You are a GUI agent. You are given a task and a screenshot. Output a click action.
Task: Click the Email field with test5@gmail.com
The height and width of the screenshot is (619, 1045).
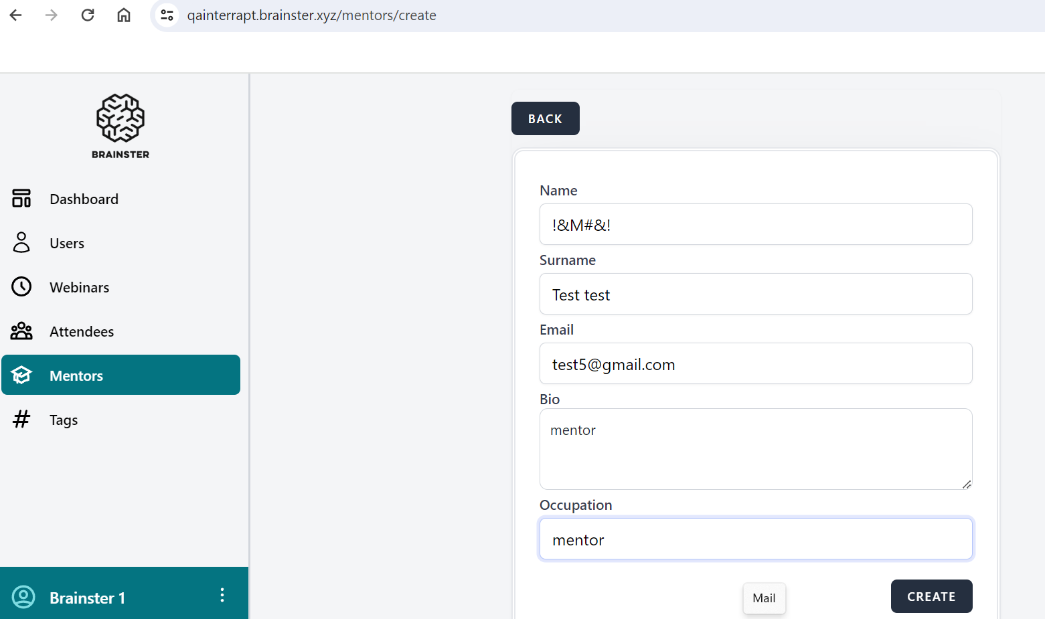point(755,364)
